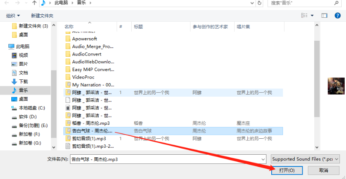
Task: Open 本地磁盘 (C:) drive
Action: [28, 108]
